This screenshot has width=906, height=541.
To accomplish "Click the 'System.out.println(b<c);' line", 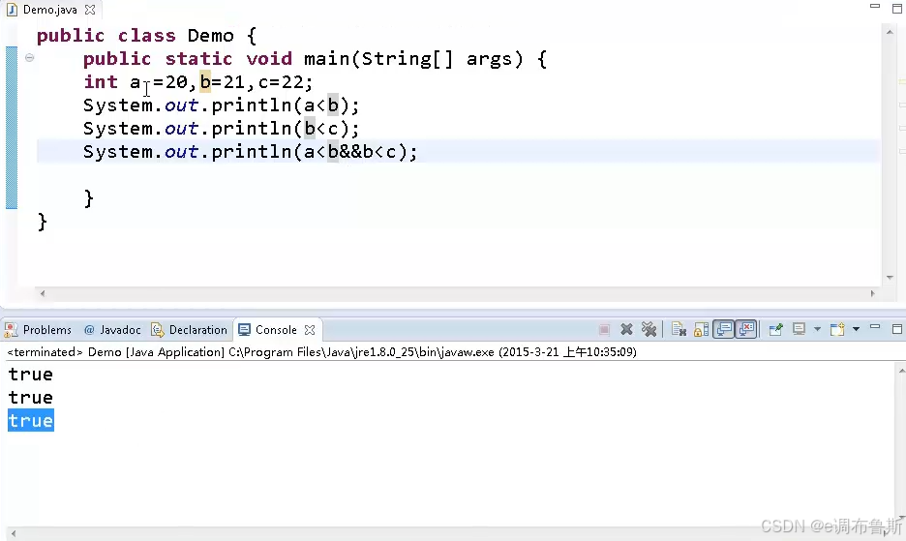I will click(x=222, y=129).
